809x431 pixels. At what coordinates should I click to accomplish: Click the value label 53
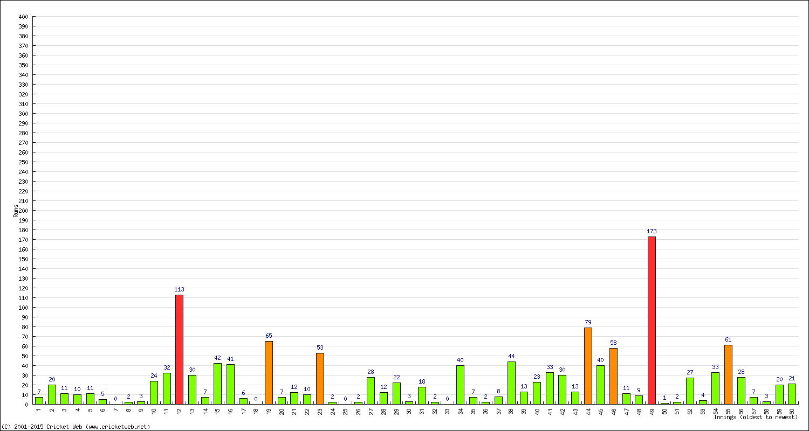[320, 347]
